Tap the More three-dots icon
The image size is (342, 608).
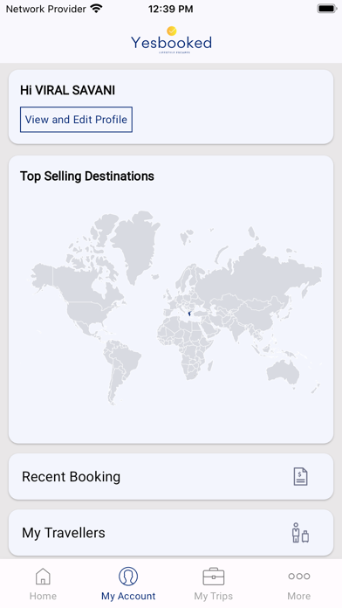click(x=298, y=577)
